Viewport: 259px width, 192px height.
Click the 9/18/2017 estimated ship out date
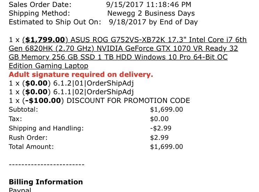153,22
